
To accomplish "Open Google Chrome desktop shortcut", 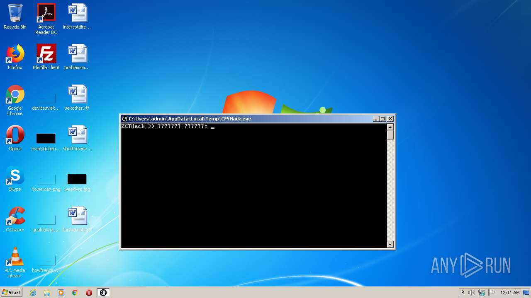I will (x=15, y=100).
